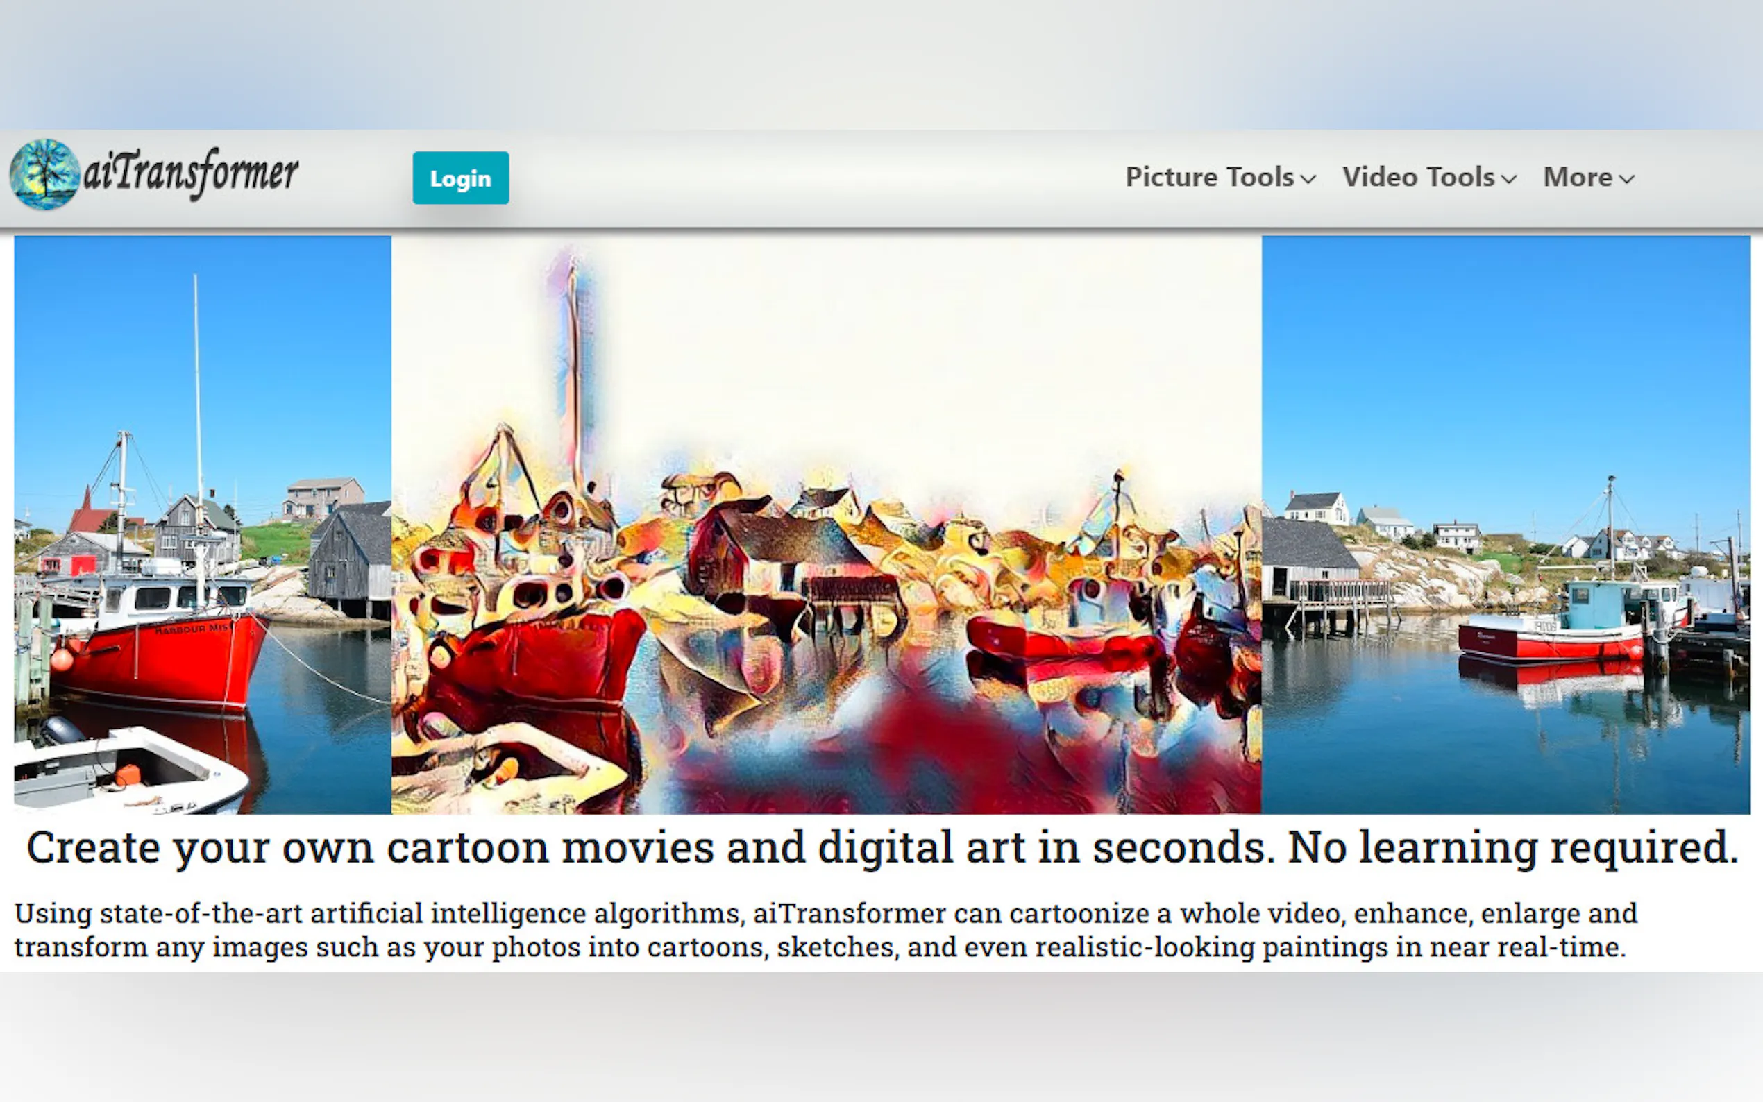1763x1102 pixels.
Task: Click the chevron beside Picture Tools
Action: (x=1308, y=179)
